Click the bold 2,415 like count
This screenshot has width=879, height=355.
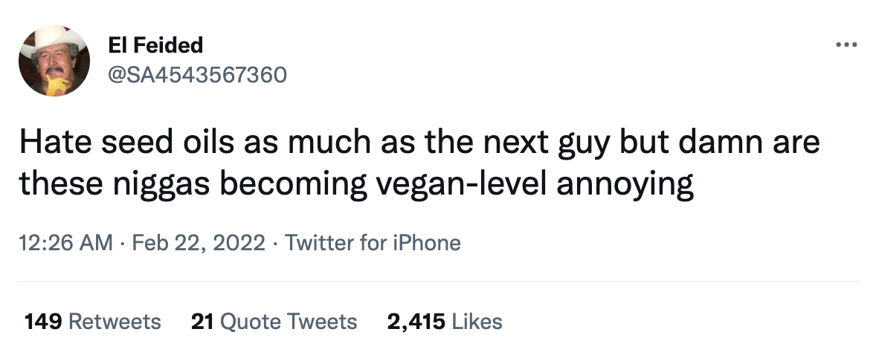416,322
